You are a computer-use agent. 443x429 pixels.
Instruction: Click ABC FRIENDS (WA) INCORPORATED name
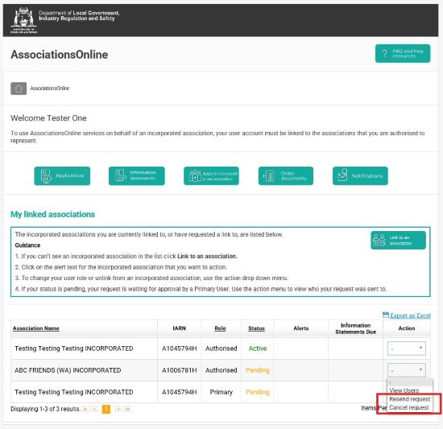click(68, 370)
